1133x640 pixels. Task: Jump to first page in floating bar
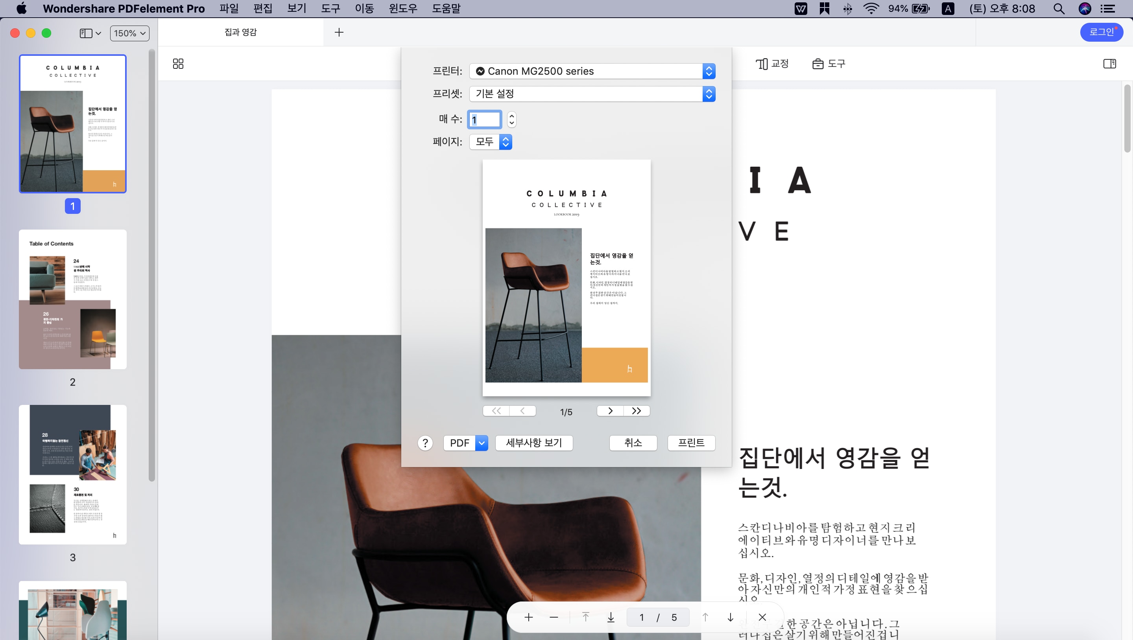click(585, 617)
